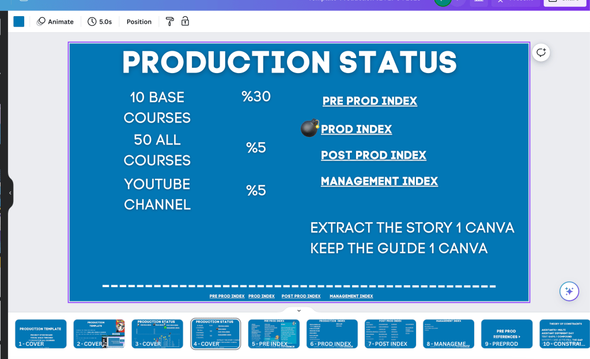Select EXTRACT THE STORY 1 CANVA line

click(412, 228)
